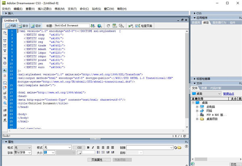The image size is (242, 166).
Task: Click the Preview in Browser globe icon
Action: point(100,26)
